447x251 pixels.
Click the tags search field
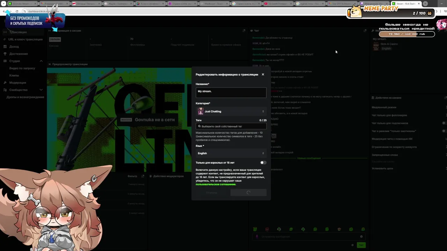click(231, 126)
